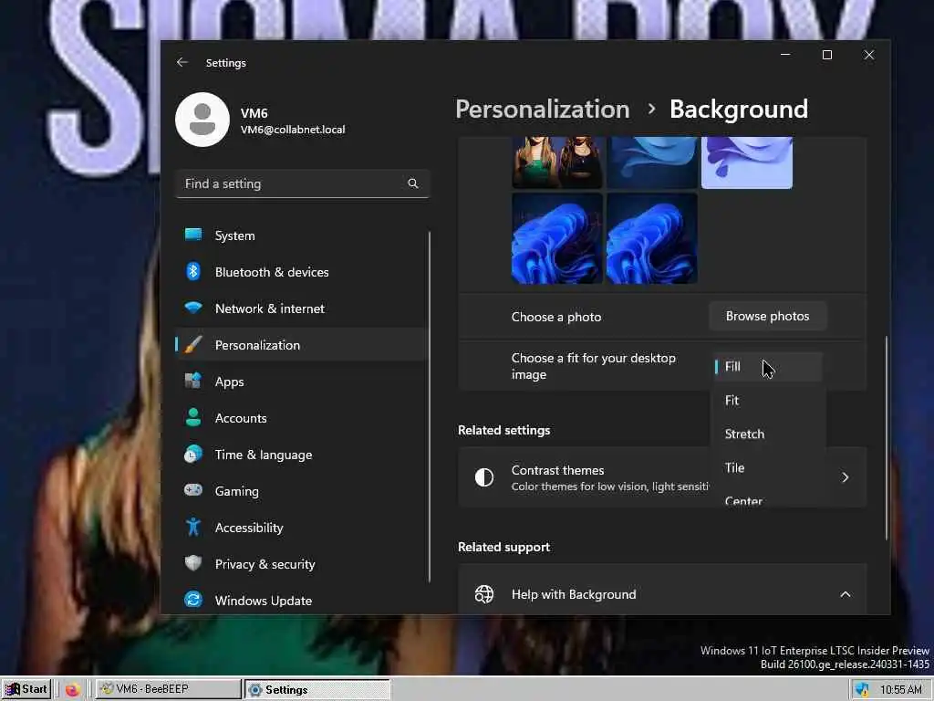934x701 pixels.
Task: Click Personalization breadcrumb link
Action: [x=543, y=110]
